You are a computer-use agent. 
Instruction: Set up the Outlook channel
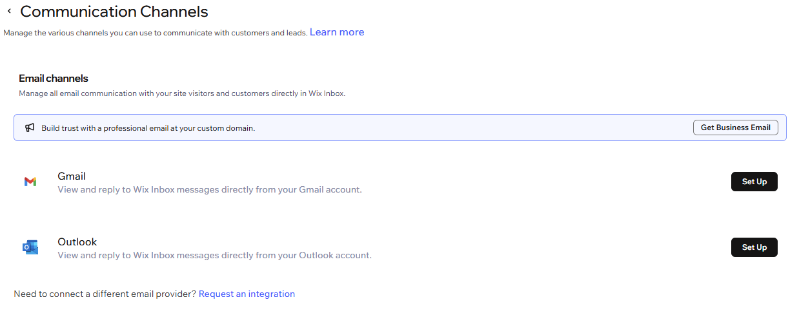[x=754, y=247]
